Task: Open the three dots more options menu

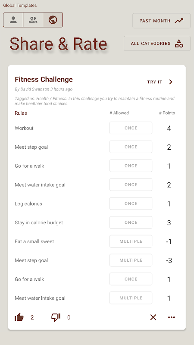Action: pos(171,317)
